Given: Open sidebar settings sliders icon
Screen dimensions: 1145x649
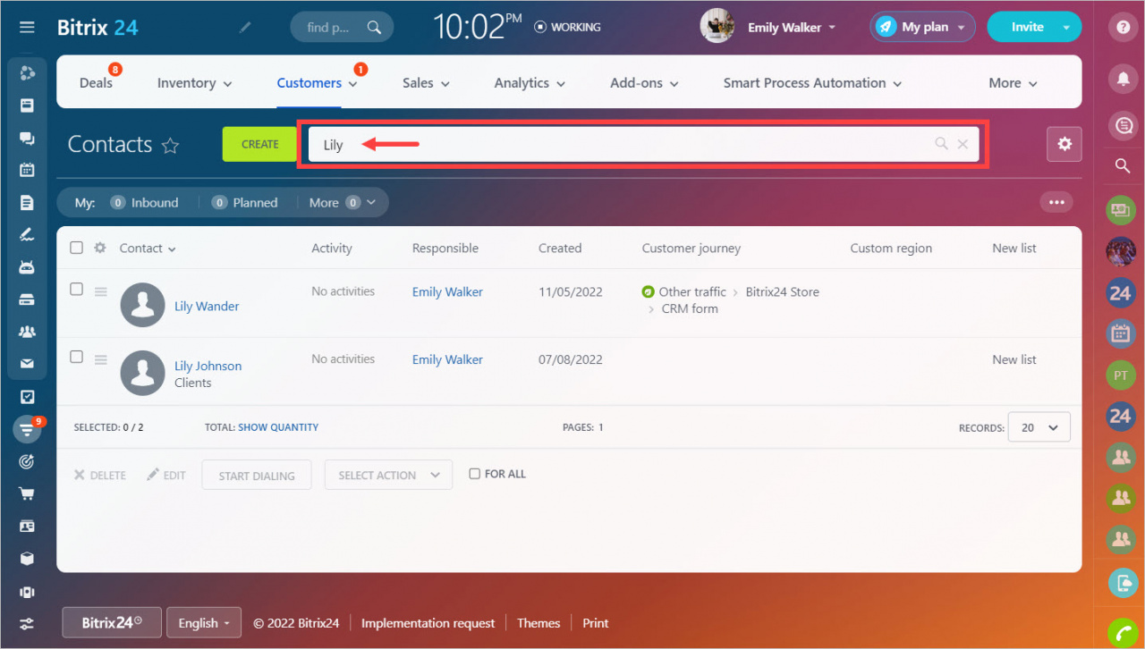Looking at the screenshot, I should (x=27, y=623).
